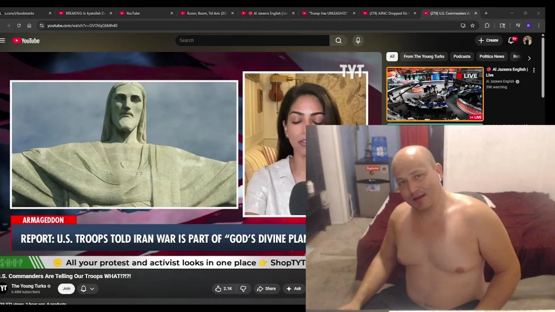Open the notification bell dropdown for TYT
Viewport: 555px width, 312px height.
point(87,289)
